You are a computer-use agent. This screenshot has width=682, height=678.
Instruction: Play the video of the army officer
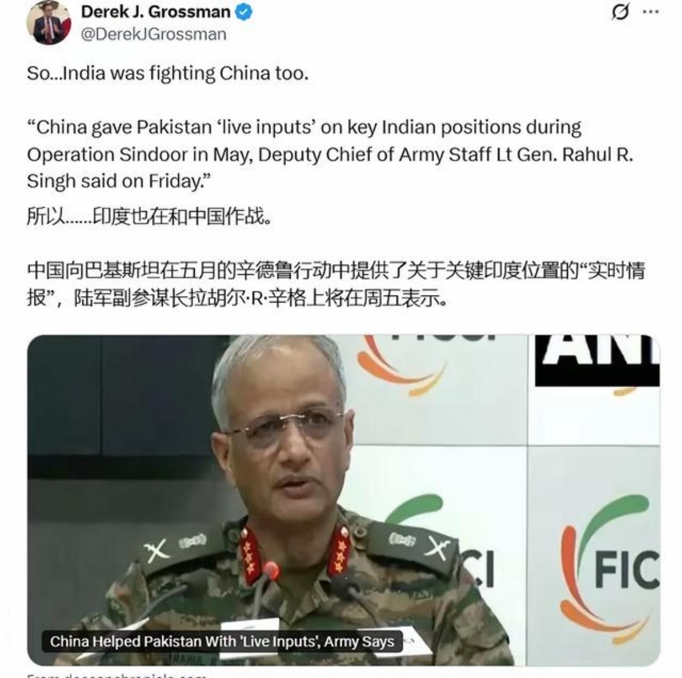[343, 500]
